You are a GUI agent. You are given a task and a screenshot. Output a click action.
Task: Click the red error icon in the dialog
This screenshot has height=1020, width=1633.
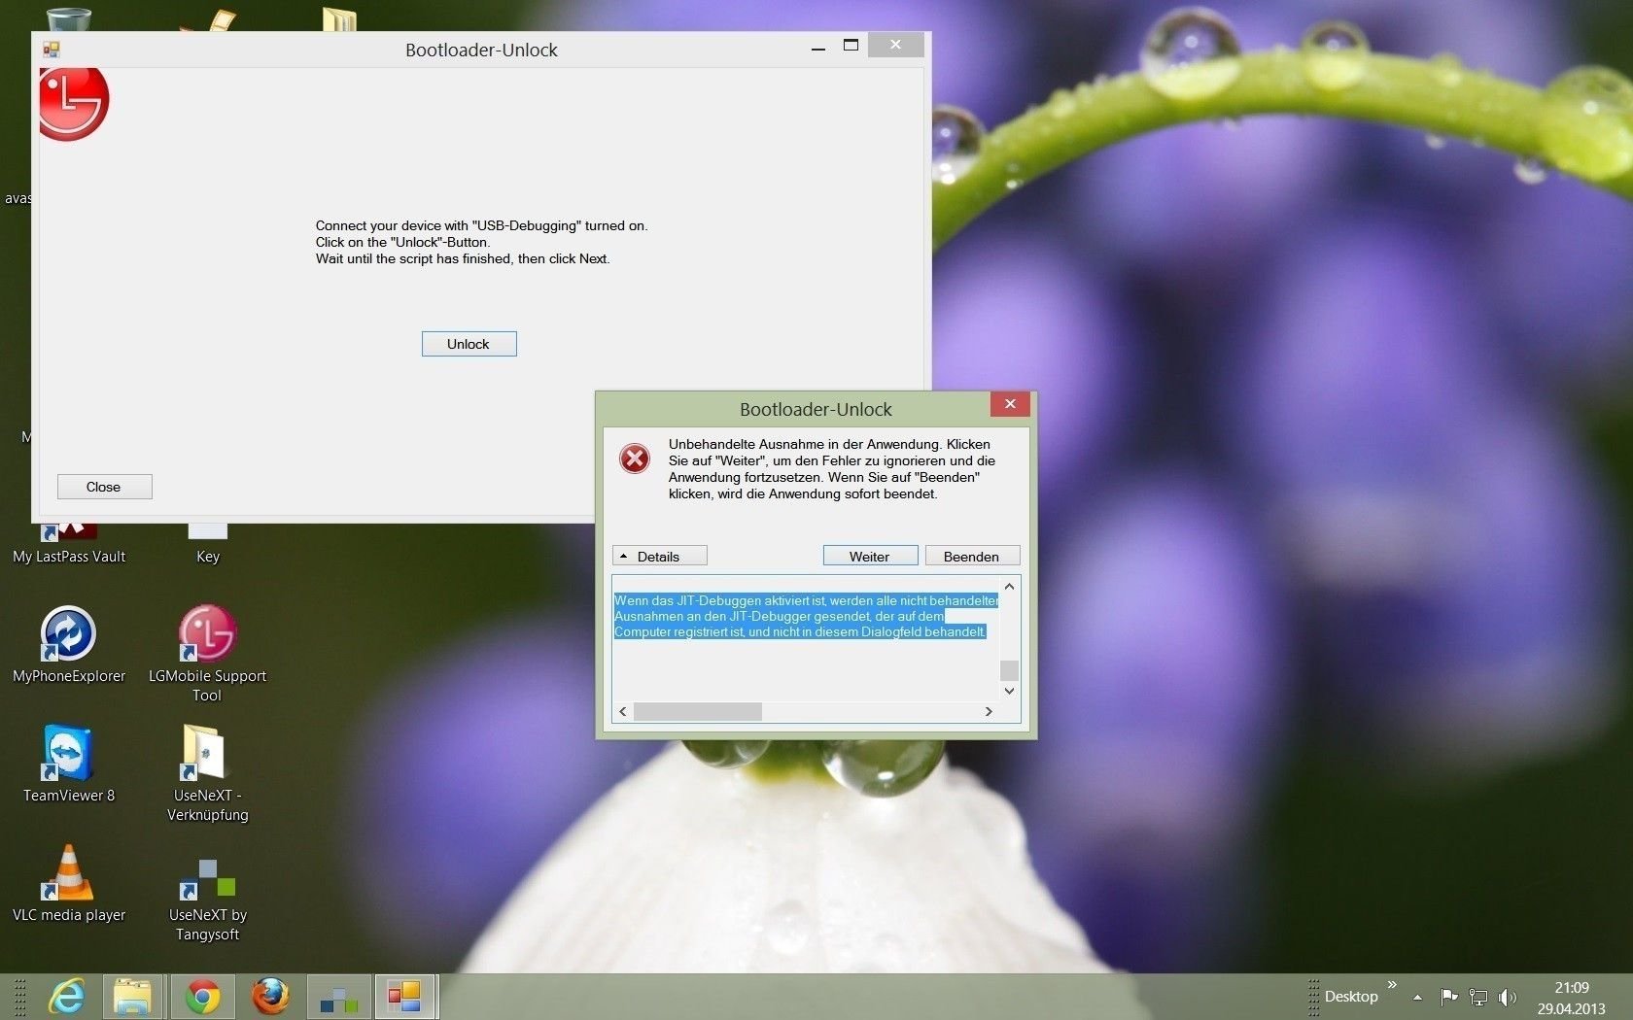click(635, 459)
